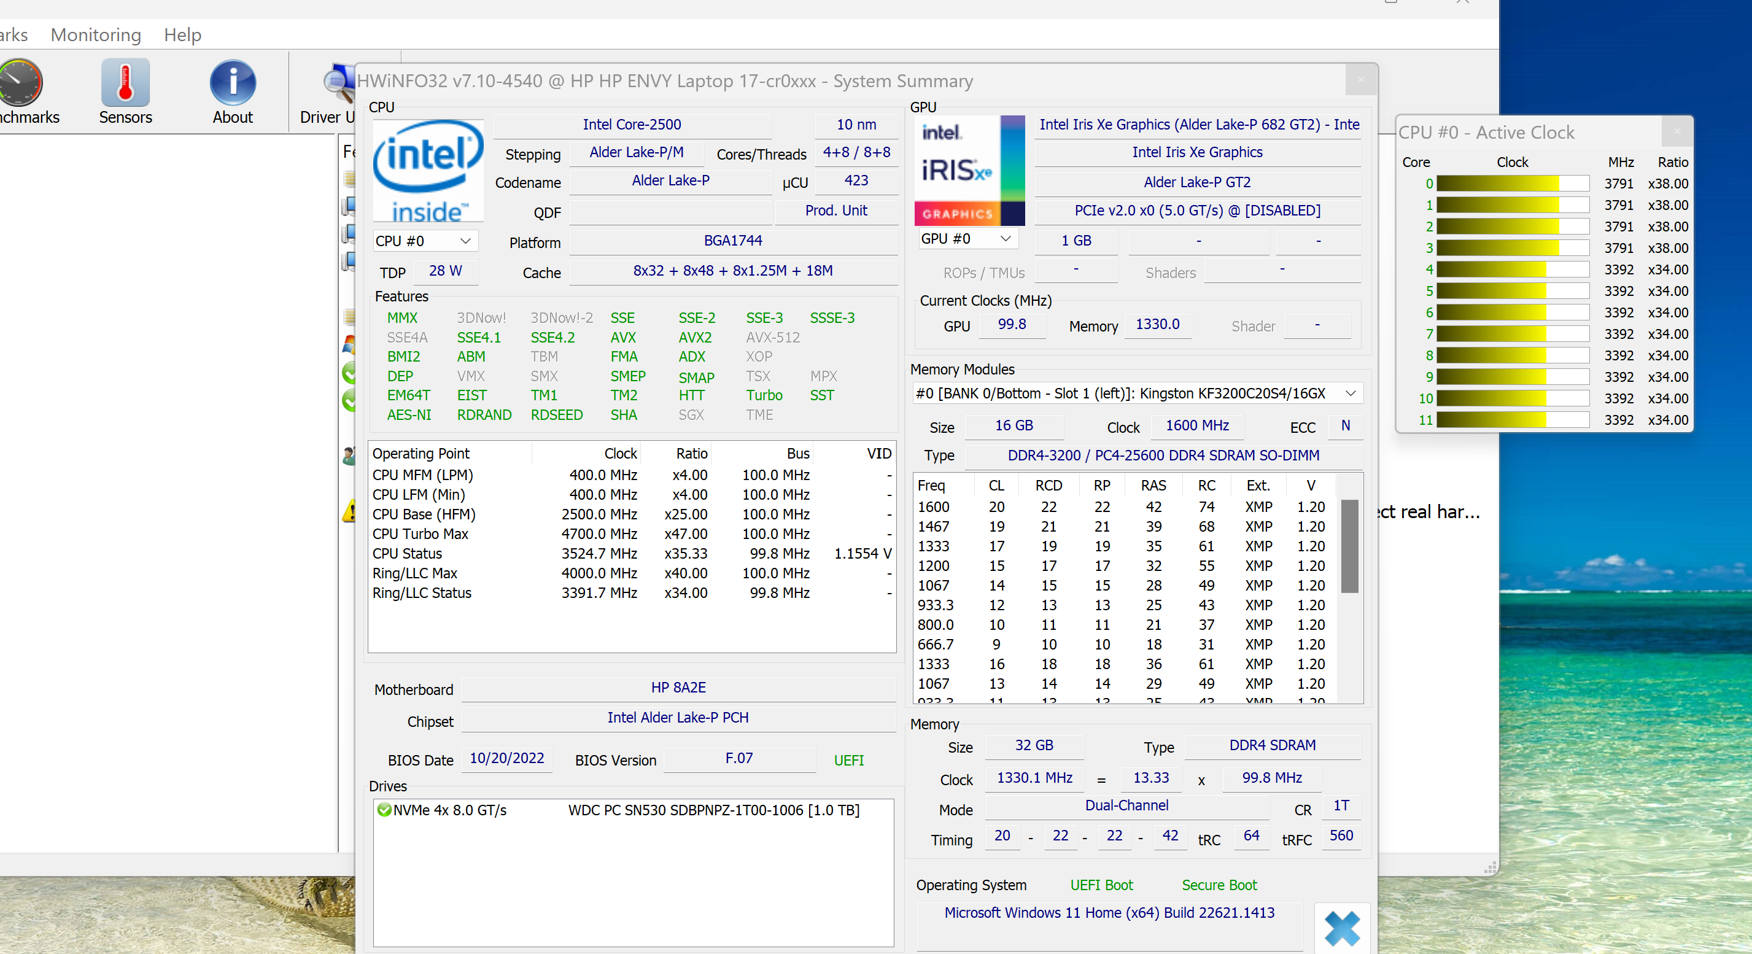
Task: Click the Intel Iris Xe graphics logo
Action: click(969, 170)
